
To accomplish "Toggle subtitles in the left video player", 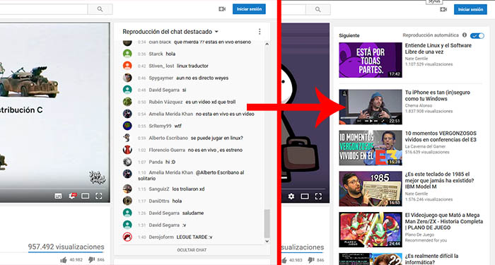I will point(59,196).
